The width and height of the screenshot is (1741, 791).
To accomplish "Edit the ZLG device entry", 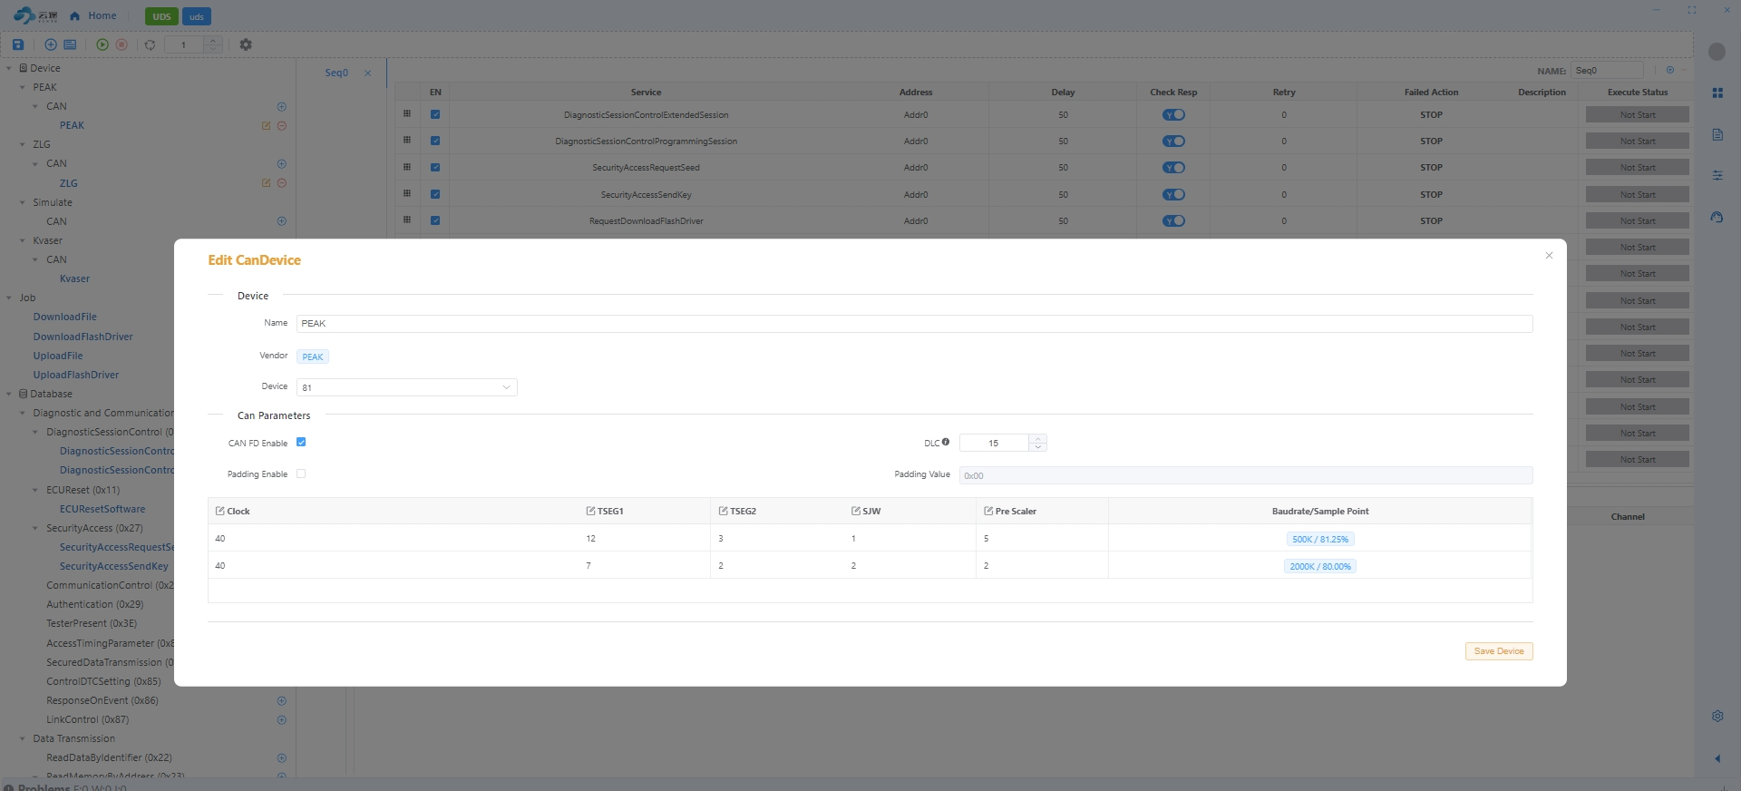I will coord(266,182).
